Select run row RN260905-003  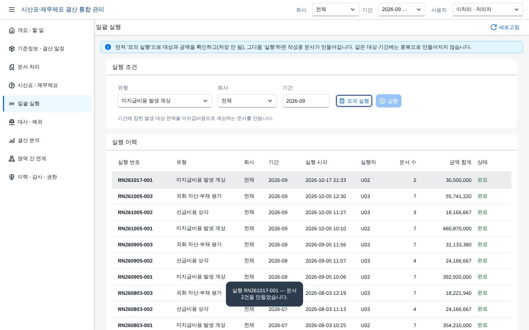[x=312, y=245]
